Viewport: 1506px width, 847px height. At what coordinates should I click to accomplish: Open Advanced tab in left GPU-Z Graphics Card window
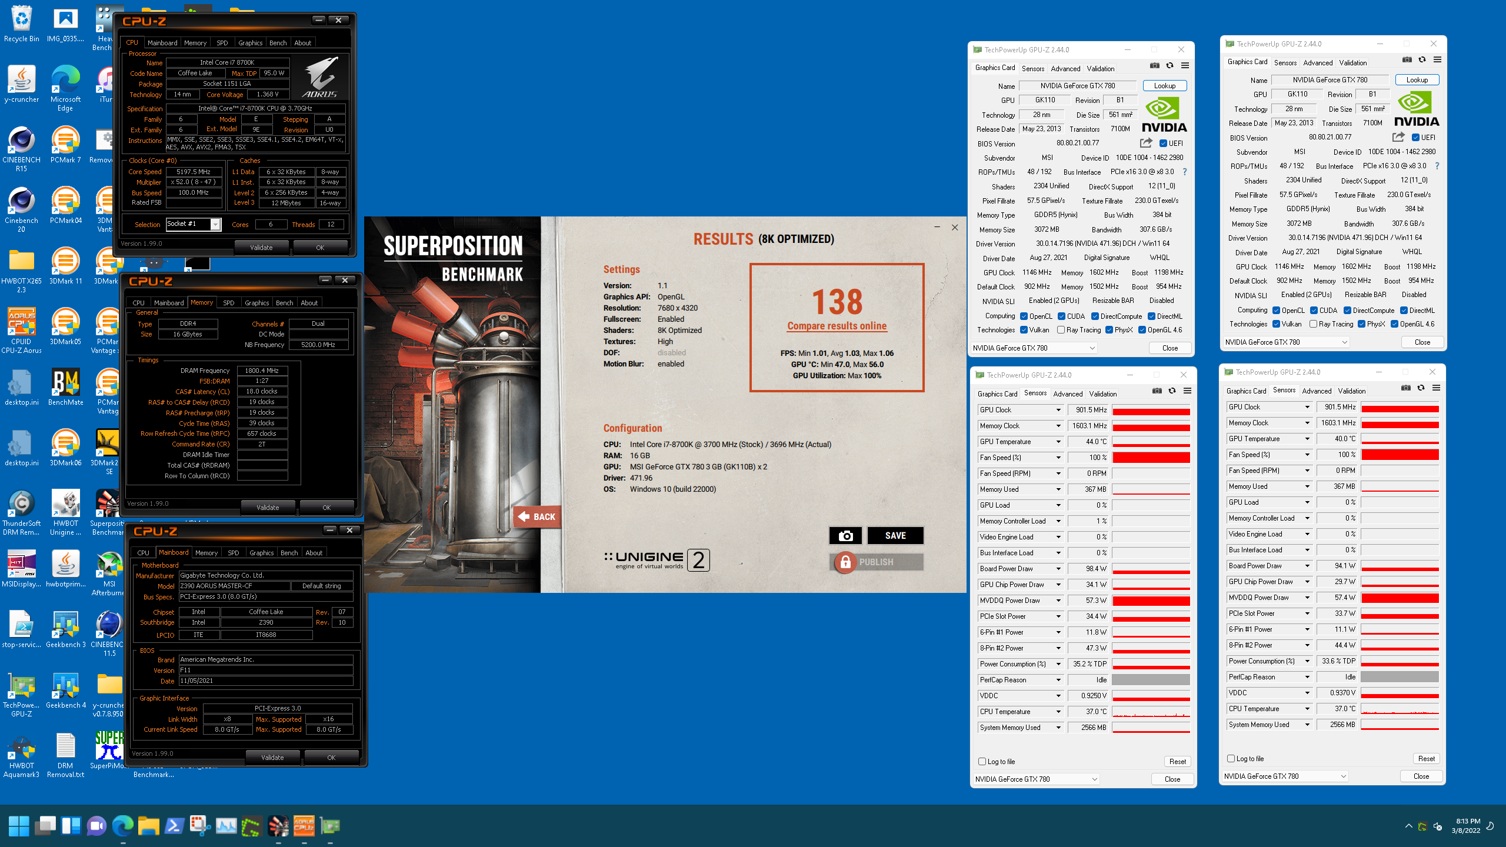coord(1065,68)
